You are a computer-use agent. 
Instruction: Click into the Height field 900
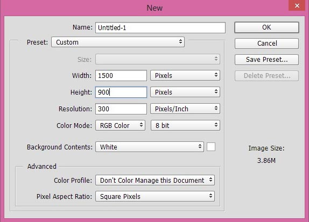tap(121, 92)
